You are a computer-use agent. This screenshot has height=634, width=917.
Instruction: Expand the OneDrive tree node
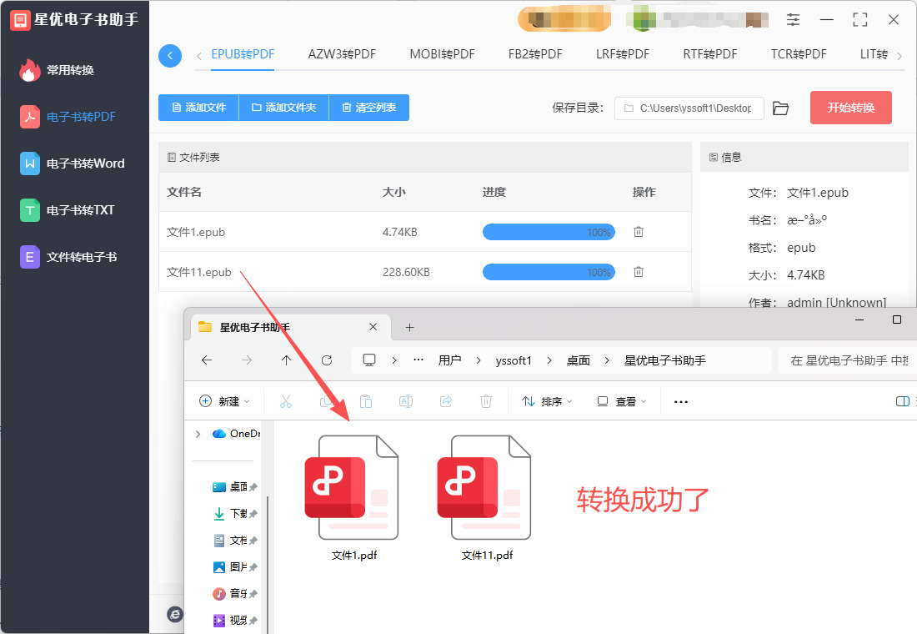(x=198, y=434)
